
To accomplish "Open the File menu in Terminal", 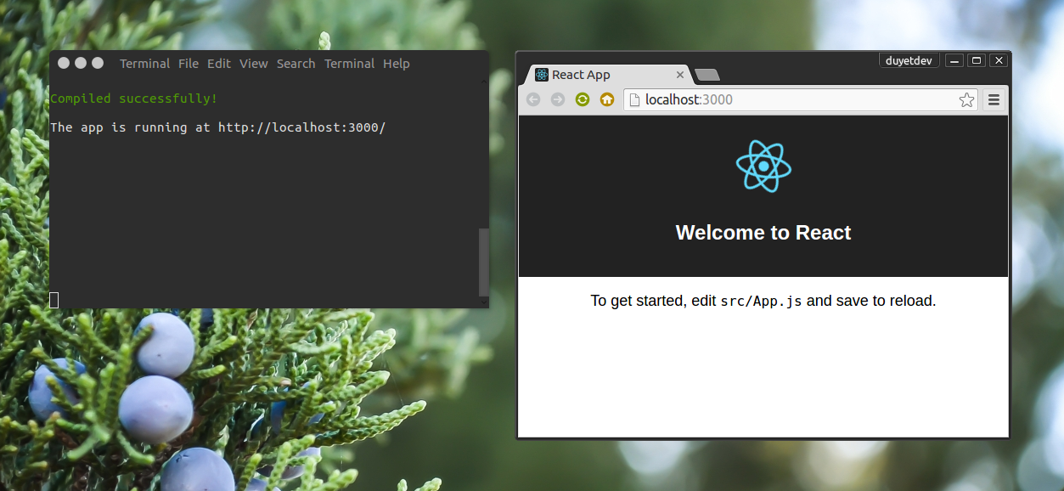I will (x=189, y=64).
